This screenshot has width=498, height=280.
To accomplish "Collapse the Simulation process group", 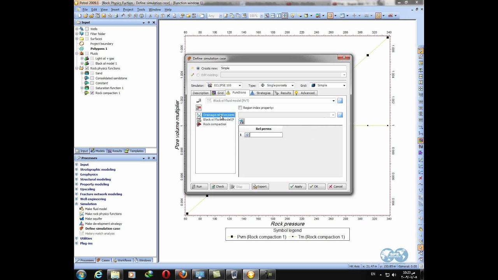I will coord(77,204).
